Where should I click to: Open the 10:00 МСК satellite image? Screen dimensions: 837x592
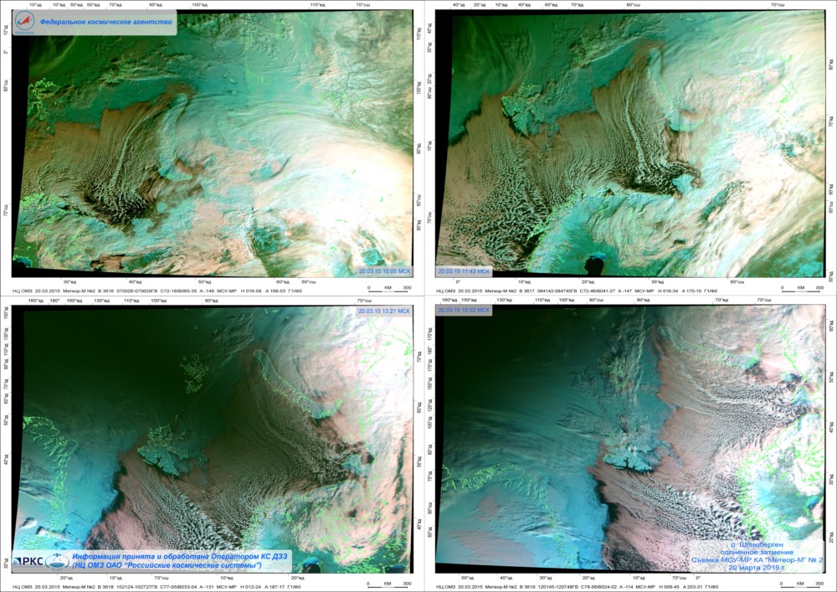(213, 143)
